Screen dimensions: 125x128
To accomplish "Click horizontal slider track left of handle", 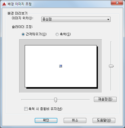I will (x=38, y=99).
